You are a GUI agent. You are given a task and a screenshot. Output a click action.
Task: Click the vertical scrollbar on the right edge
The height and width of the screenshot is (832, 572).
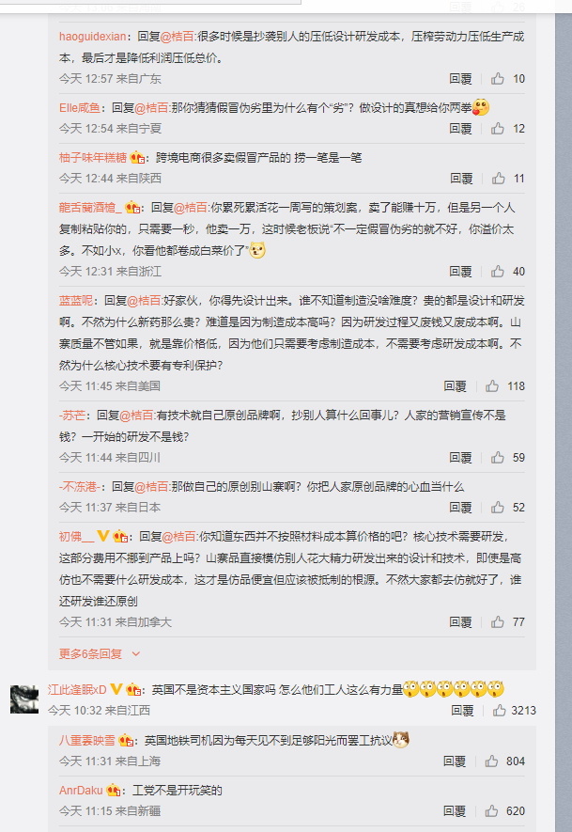pos(564,416)
